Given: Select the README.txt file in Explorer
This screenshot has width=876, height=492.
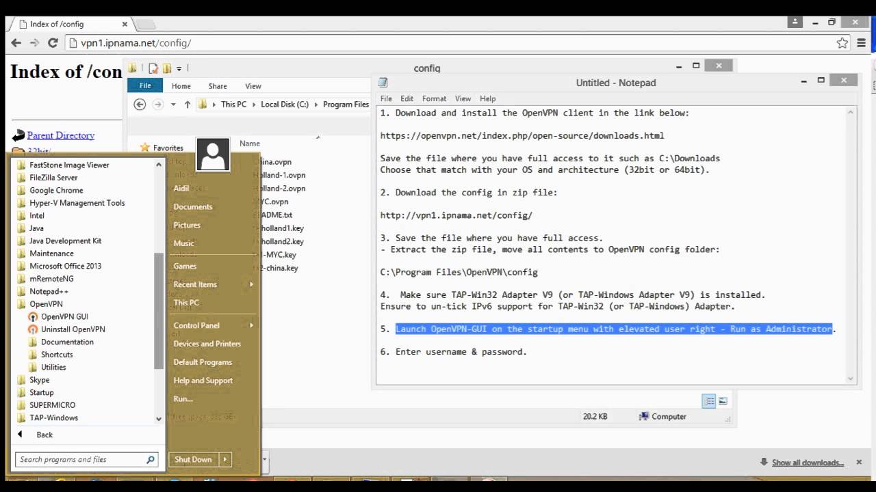Looking at the screenshot, I should [274, 215].
